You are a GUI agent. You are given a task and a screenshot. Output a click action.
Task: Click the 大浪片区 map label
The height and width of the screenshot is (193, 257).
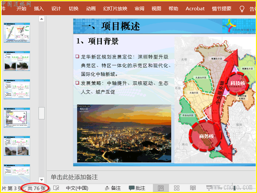point(194,93)
